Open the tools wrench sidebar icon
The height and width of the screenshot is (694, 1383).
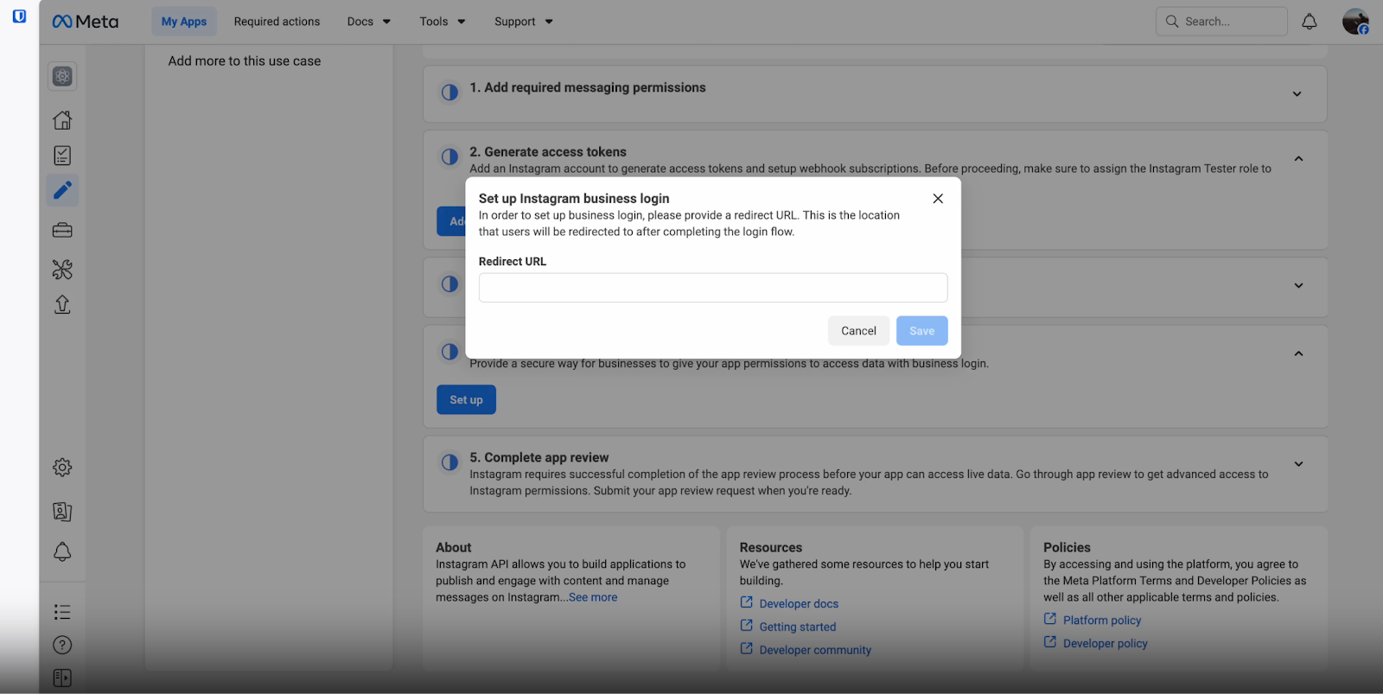[x=62, y=270]
